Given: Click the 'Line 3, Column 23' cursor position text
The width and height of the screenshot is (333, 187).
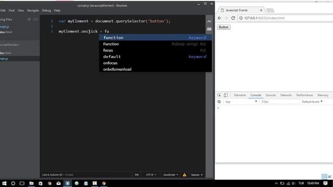Looking at the screenshot, I should (x=52, y=175).
